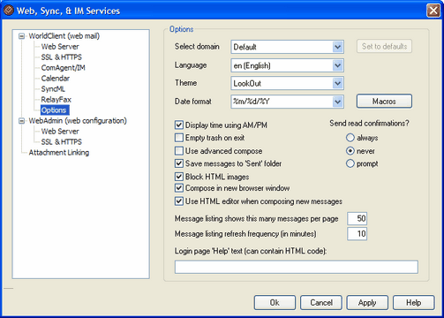444x318 pixels.
Task: Choose 'prompt' for read confirmations
Action: pos(350,163)
